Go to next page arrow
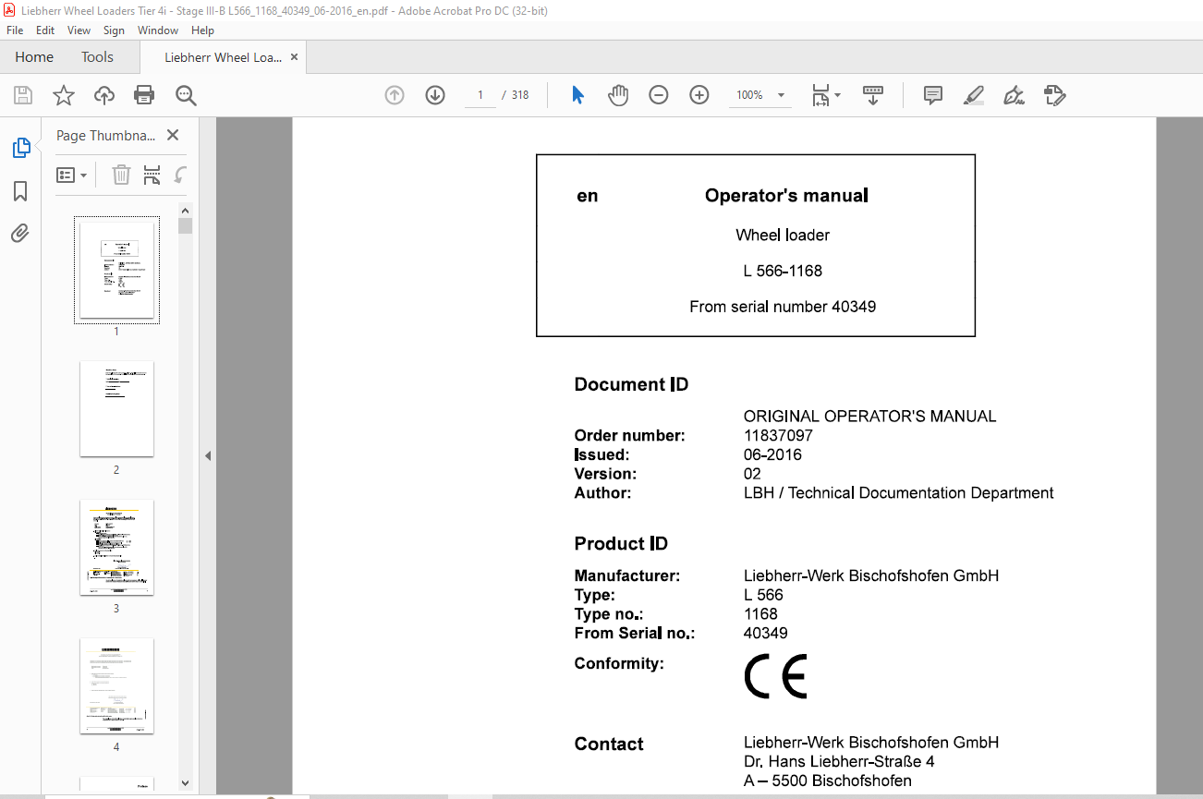 coord(435,95)
